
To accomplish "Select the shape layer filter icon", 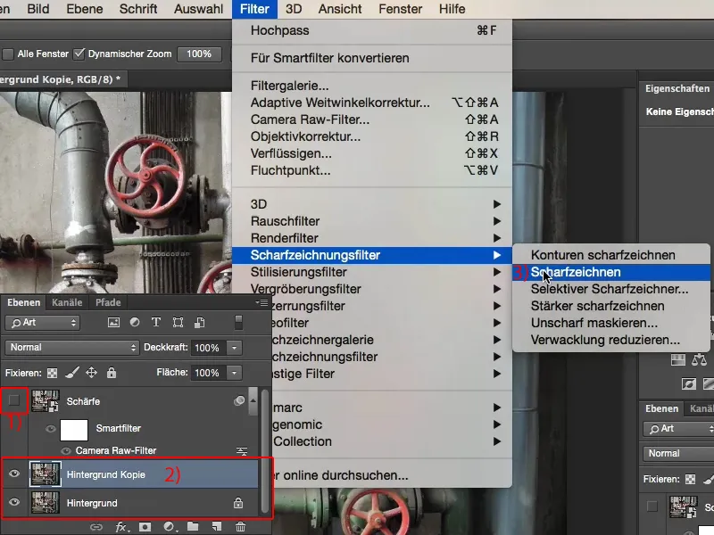I will (x=178, y=323).
